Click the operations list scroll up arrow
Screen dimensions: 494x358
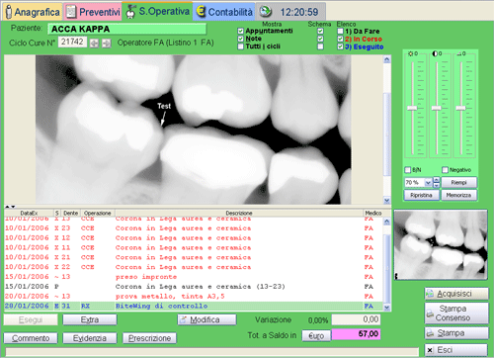pos(387,222)
